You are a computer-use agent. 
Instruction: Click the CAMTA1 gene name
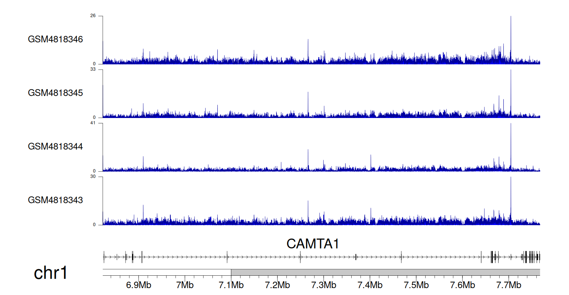pos(313,244)
